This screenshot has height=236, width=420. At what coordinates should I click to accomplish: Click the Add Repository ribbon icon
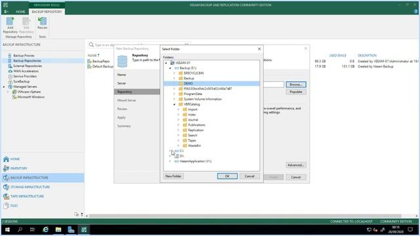pyautogui.click(x=10, y=25)
